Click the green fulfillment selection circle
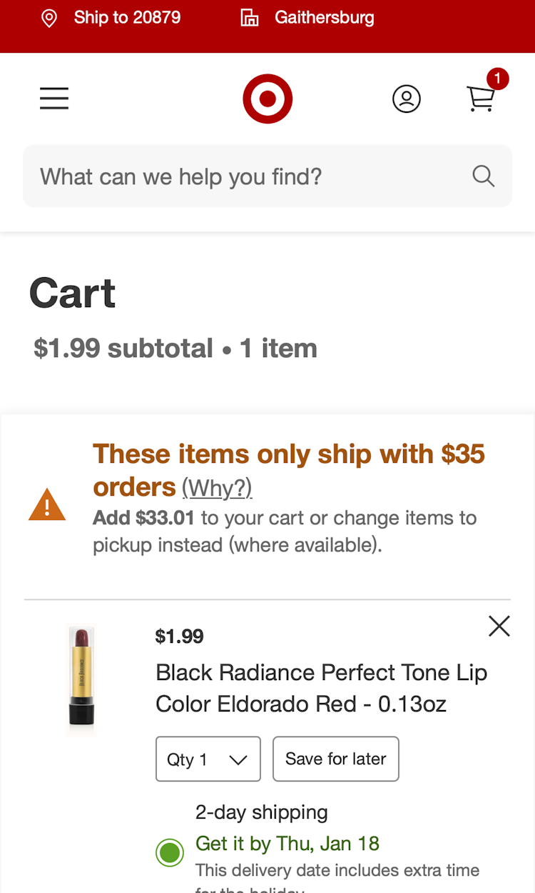The image size is (535, 893). (x=170, y=852)
